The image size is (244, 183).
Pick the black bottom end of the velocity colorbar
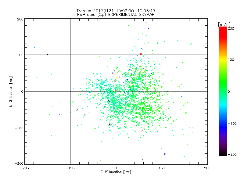[x=223, y=153]
